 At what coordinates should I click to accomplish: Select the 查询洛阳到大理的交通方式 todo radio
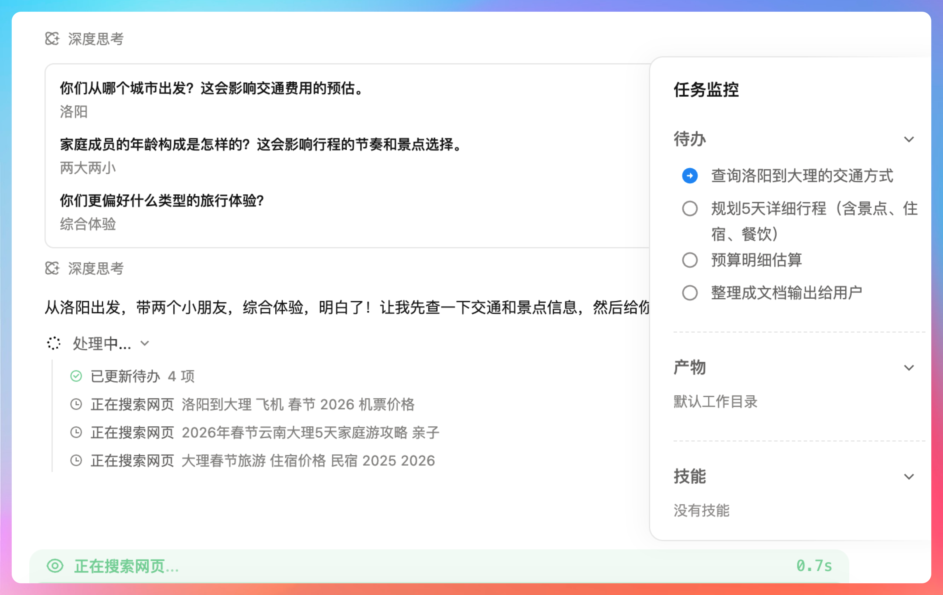690,176
